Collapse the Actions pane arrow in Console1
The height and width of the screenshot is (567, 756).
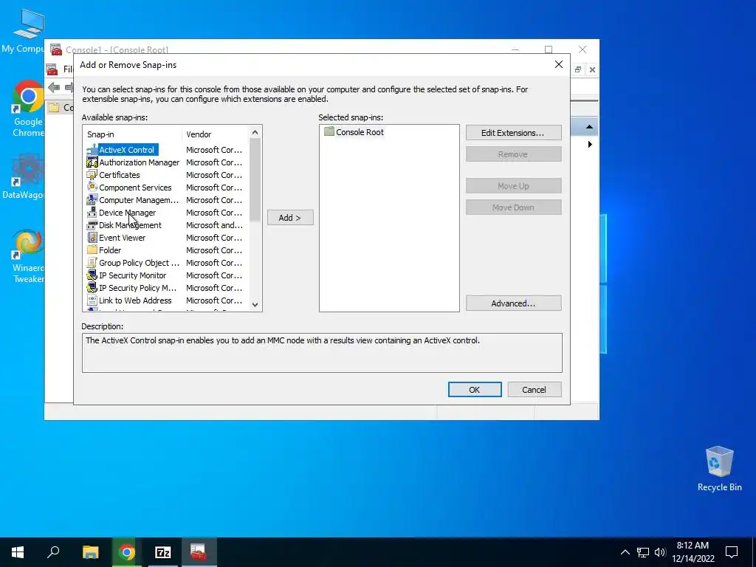(x=589, y=127)
